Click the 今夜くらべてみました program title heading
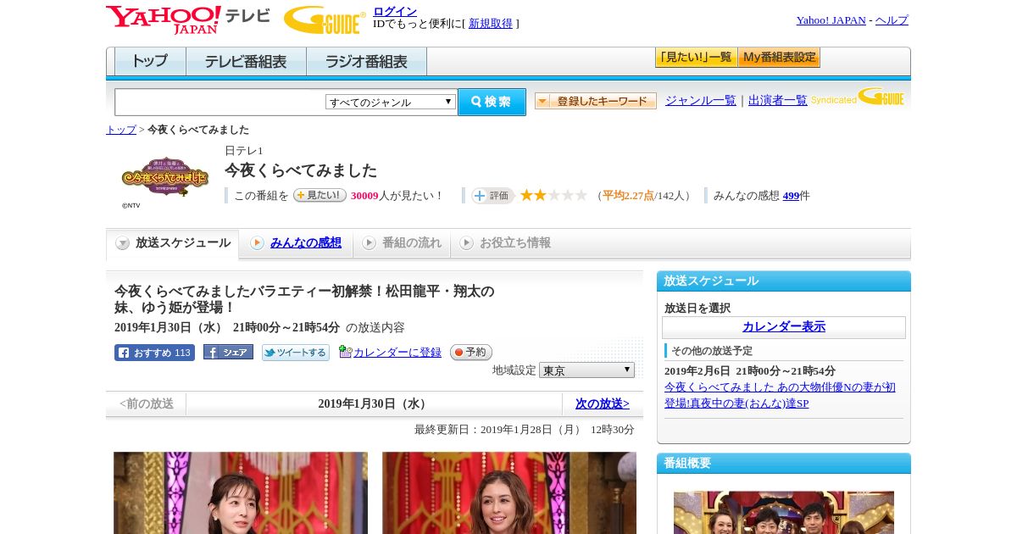The height and width of the screenshot is (534, 1017). point(301,170)
